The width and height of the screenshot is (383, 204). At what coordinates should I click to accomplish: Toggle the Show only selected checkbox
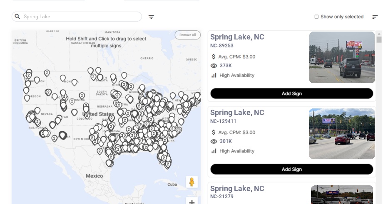pos(316,17)
